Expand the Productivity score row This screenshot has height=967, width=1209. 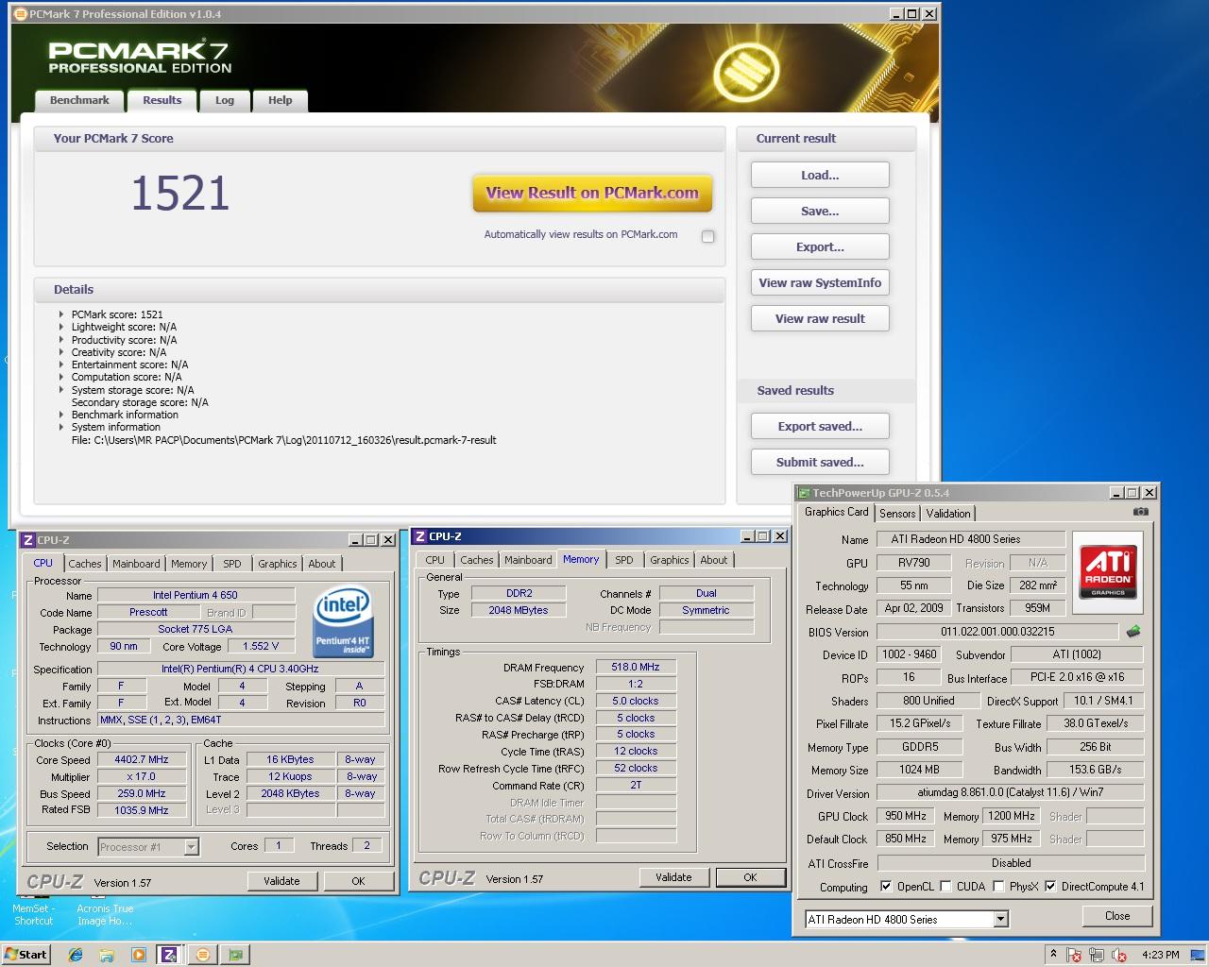(x=61, y=340)
